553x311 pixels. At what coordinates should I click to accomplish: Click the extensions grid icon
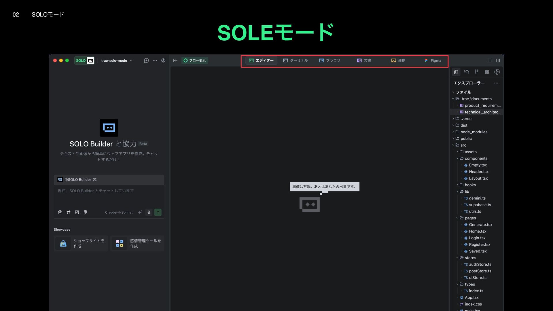click(x=487, y=72)
